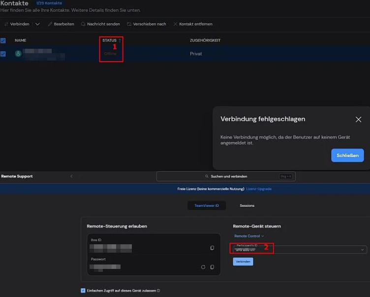This screenshot has width=370, height=297.
Task: Click the STATUS sort arrow icon
Action: pos(120,40)
